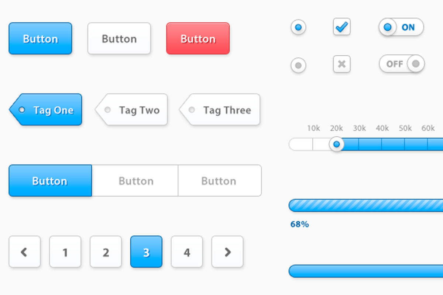Select the filled blue radio button
This screenshot has width=443, height=295.
[299, 27]
